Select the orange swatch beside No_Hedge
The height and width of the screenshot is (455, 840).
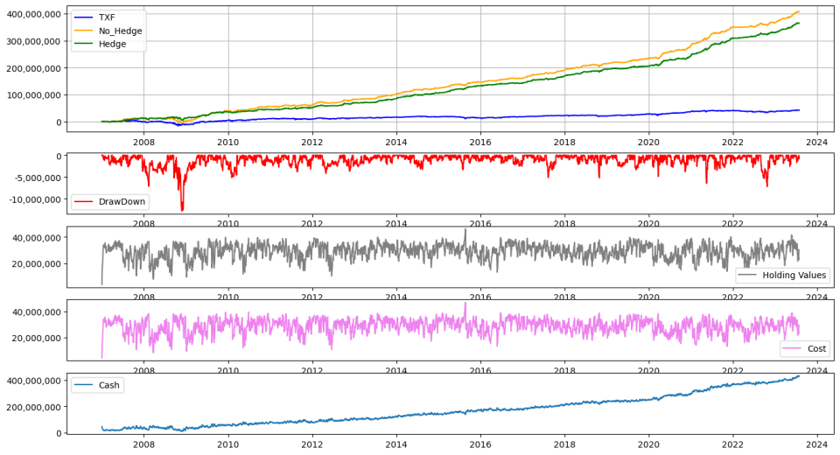84,31
